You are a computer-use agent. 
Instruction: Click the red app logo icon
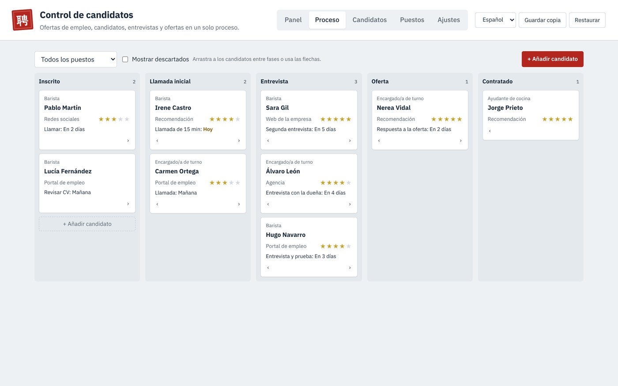(23, 20)
